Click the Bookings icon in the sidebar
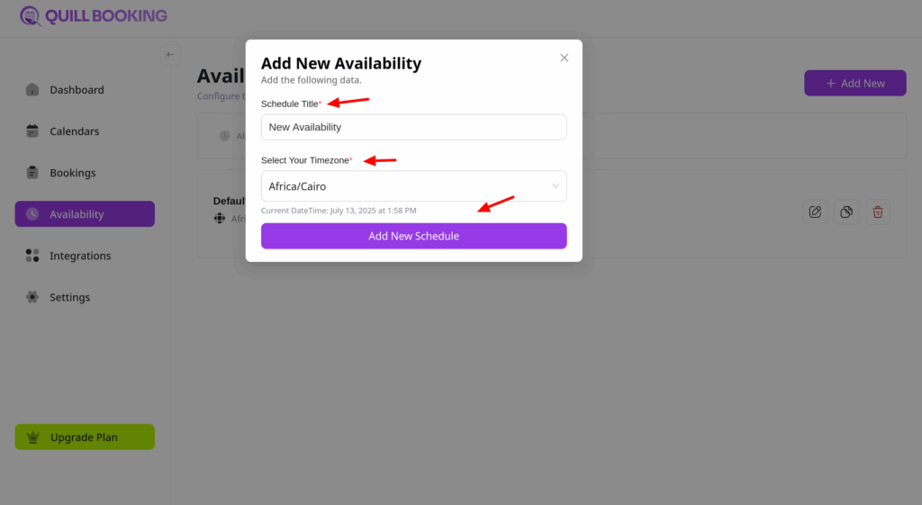 (32, 173)
